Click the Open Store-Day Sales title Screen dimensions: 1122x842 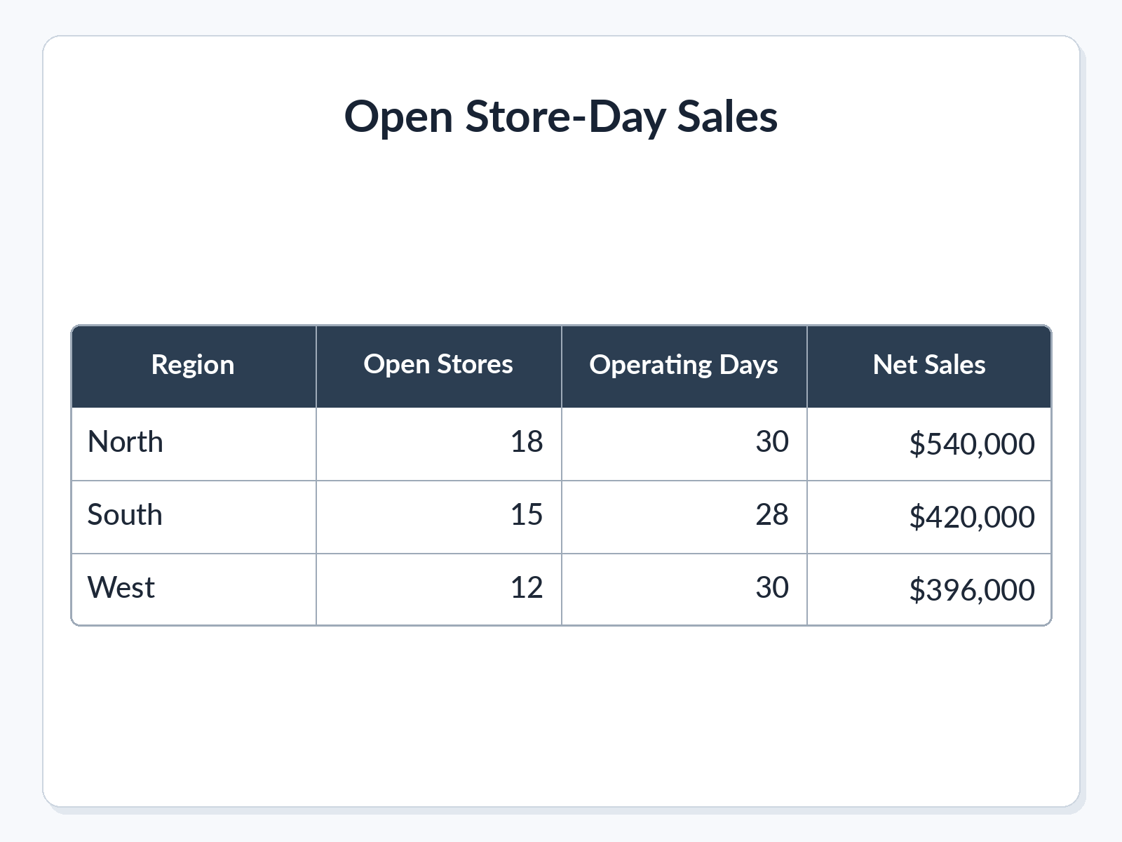tap(561, 116)
